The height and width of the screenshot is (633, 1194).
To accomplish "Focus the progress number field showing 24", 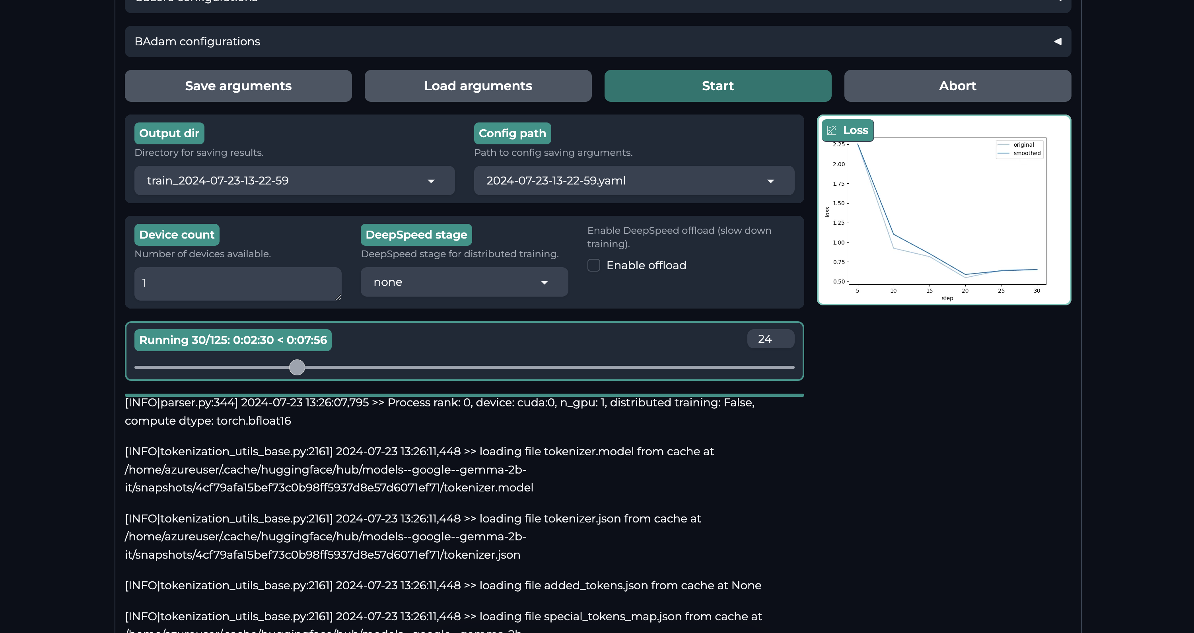I will (x=770, y=339).
